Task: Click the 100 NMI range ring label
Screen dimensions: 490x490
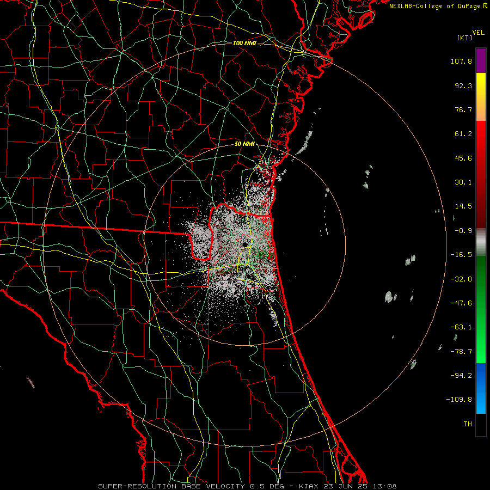Action: [x=244, y=43]
